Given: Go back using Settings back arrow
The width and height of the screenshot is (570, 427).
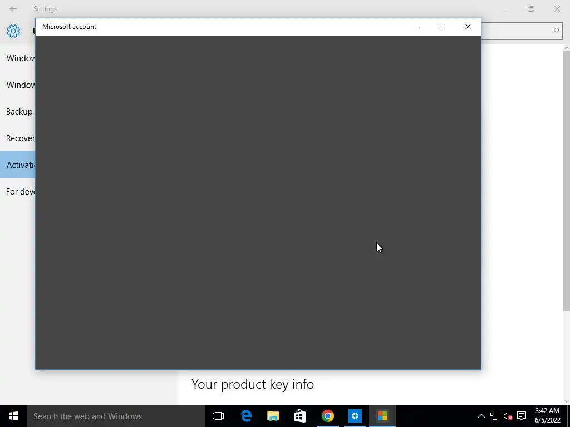Looking at the screenshot, I should click(13, 9).
